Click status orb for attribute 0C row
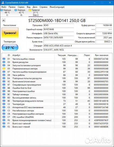This screenshot has width=114, height=147. coord(4,81)
